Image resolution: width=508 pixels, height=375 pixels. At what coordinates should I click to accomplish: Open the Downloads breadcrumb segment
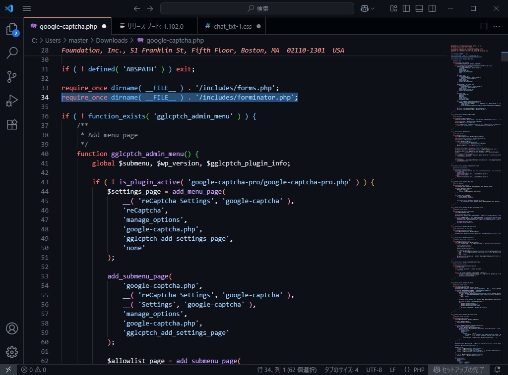point(112,41)
